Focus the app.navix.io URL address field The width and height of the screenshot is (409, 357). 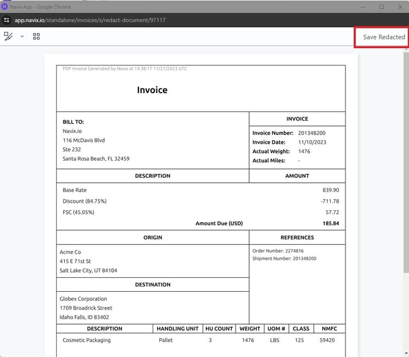[90, 20]
